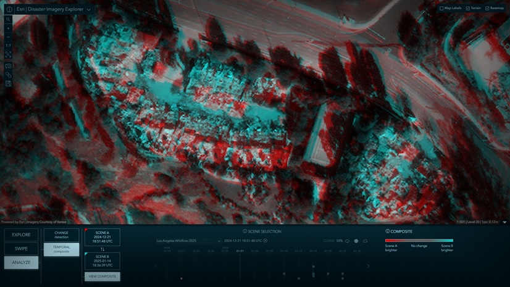Enable the Map Labels checkbox
The height and width of the screenshot is (287, 510).
click(441, 8)
